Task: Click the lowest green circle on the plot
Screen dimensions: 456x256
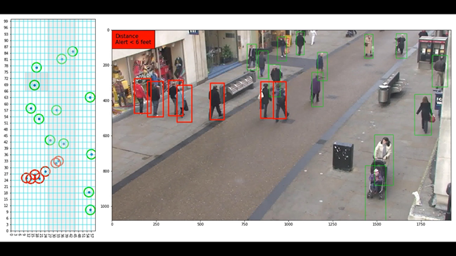Action: tap(90, 210)
